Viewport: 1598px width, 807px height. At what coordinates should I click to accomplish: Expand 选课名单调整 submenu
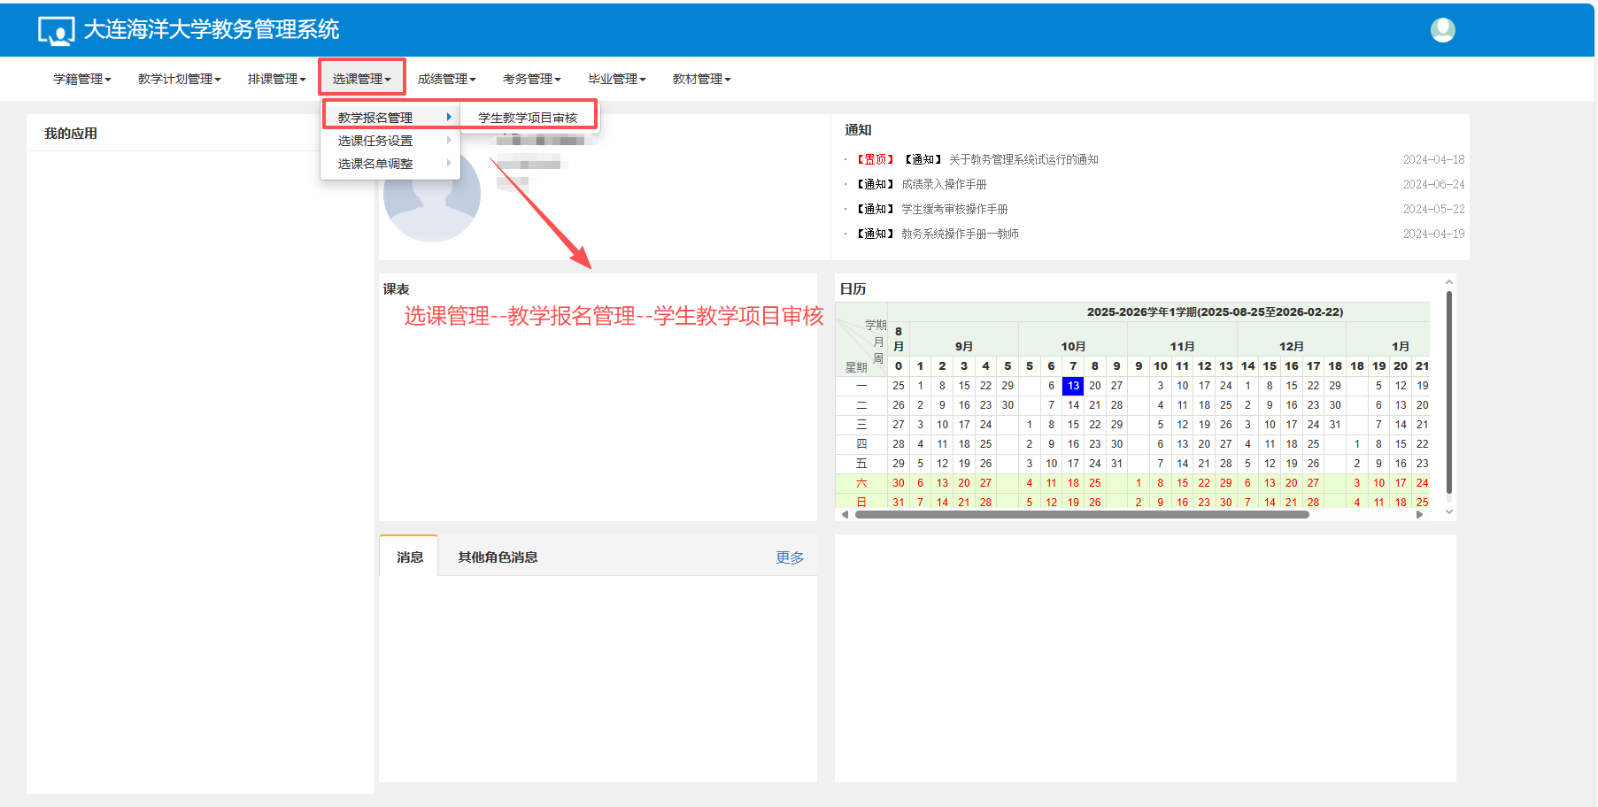[x=375, y=164]
